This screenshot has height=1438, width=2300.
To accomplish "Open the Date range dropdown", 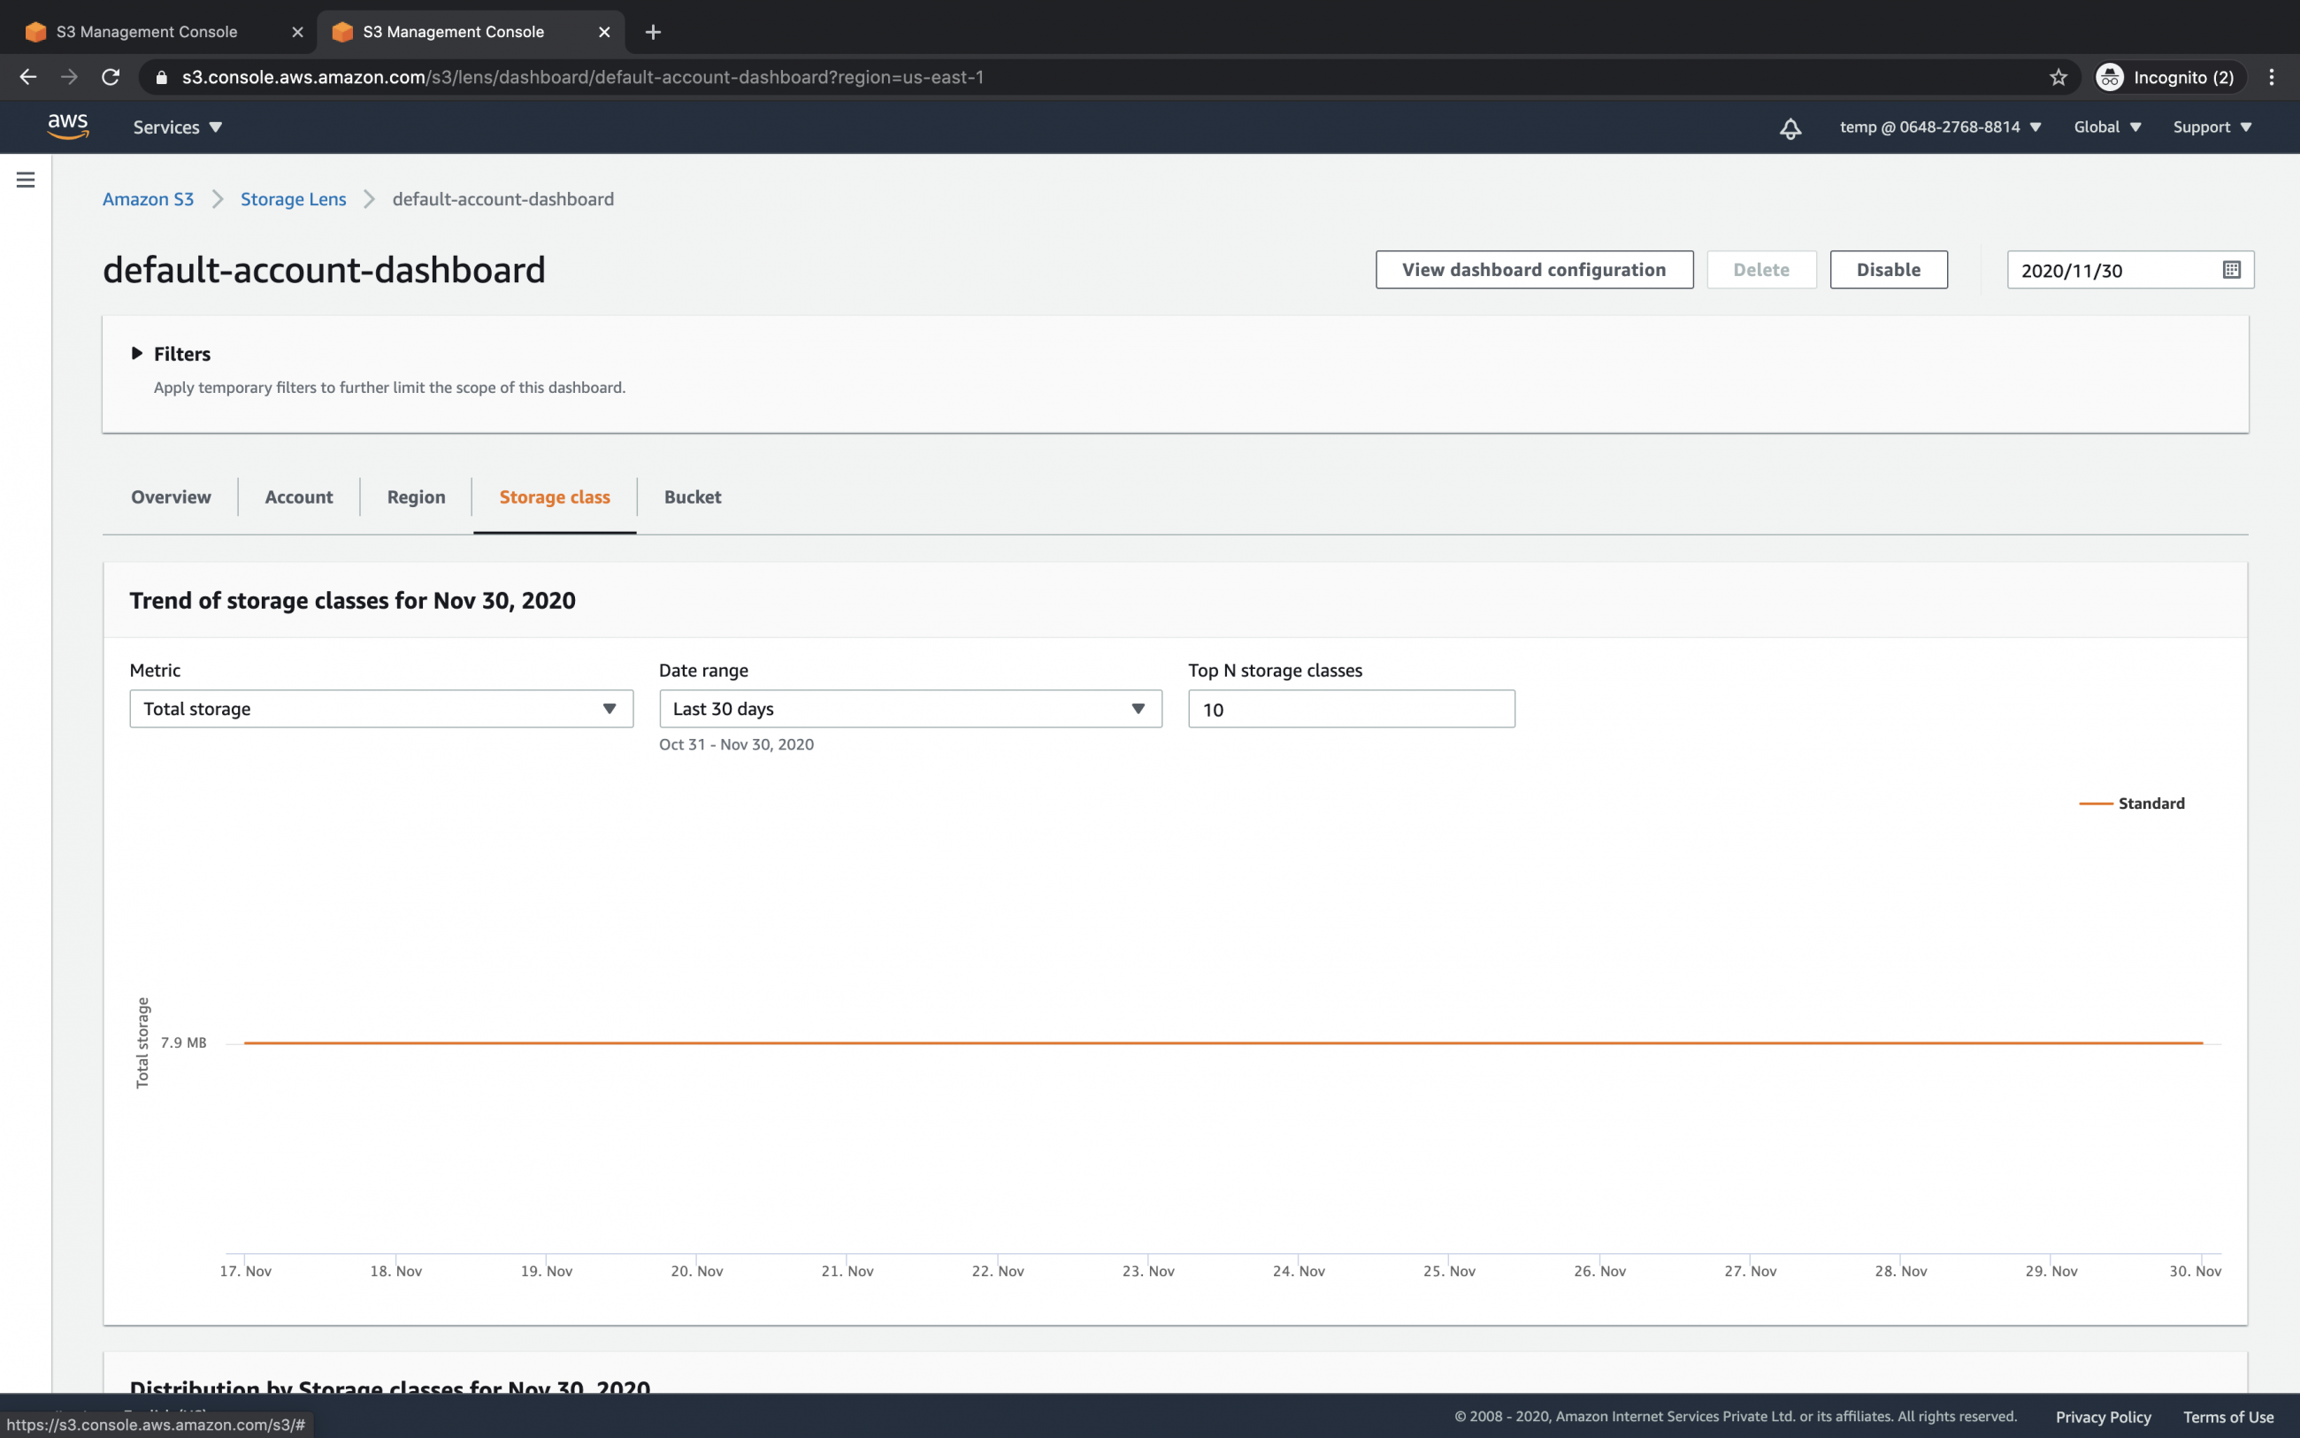I will 909,709.
